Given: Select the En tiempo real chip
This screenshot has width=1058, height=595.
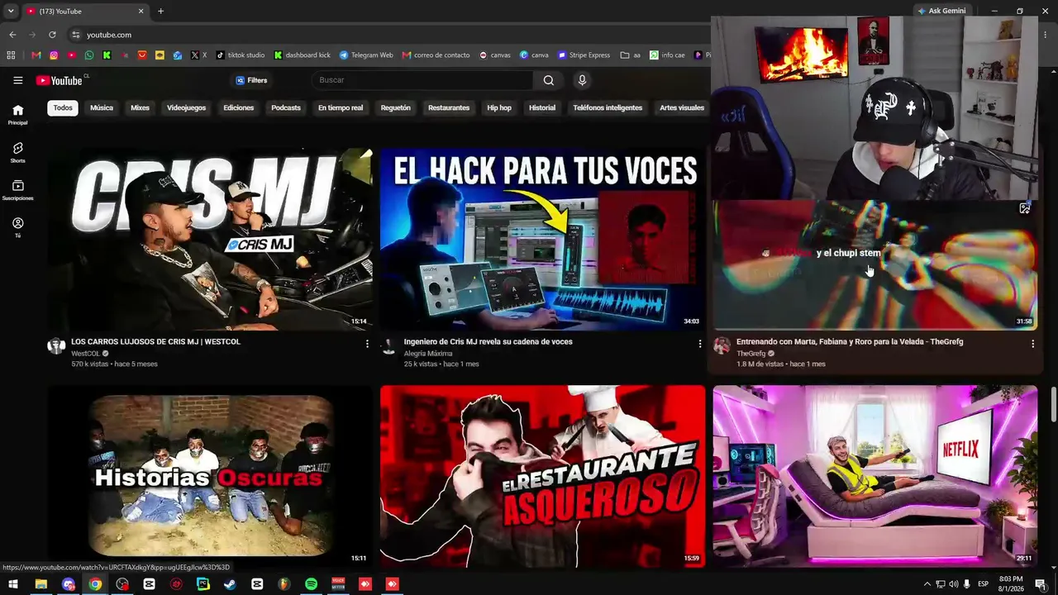Looking at the screenshot, I should (341, 107).
